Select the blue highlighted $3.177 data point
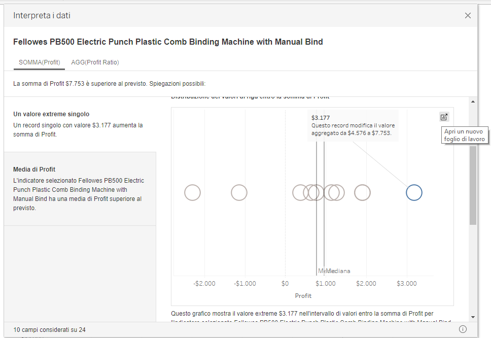491x338 pixels. 414,193
